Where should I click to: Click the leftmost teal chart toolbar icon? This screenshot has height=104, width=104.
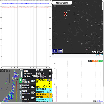tap(96, 55)
